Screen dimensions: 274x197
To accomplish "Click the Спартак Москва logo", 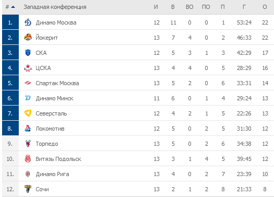I will pos(28,83).
